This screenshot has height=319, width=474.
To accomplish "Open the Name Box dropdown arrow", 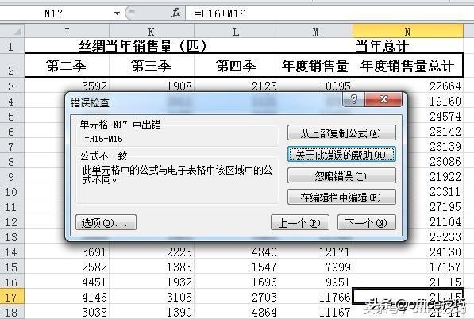I will (117, 13).
